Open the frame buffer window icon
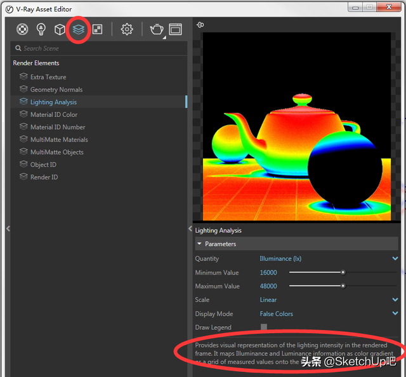This screenshot has width=406, height=377. click(175, 29)
